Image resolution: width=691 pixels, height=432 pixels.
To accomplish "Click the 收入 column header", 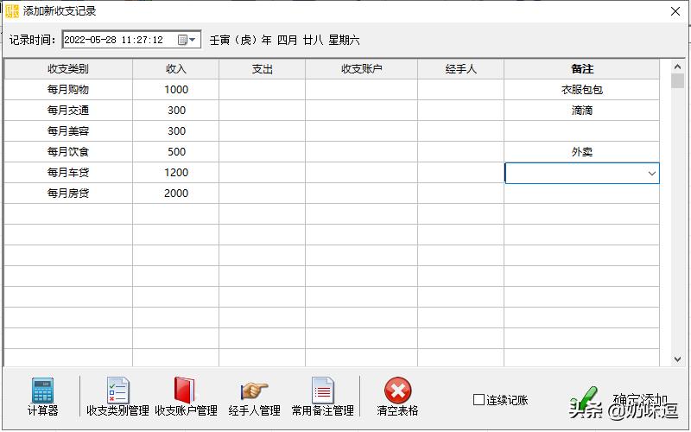I will click(x=176, y=69).
